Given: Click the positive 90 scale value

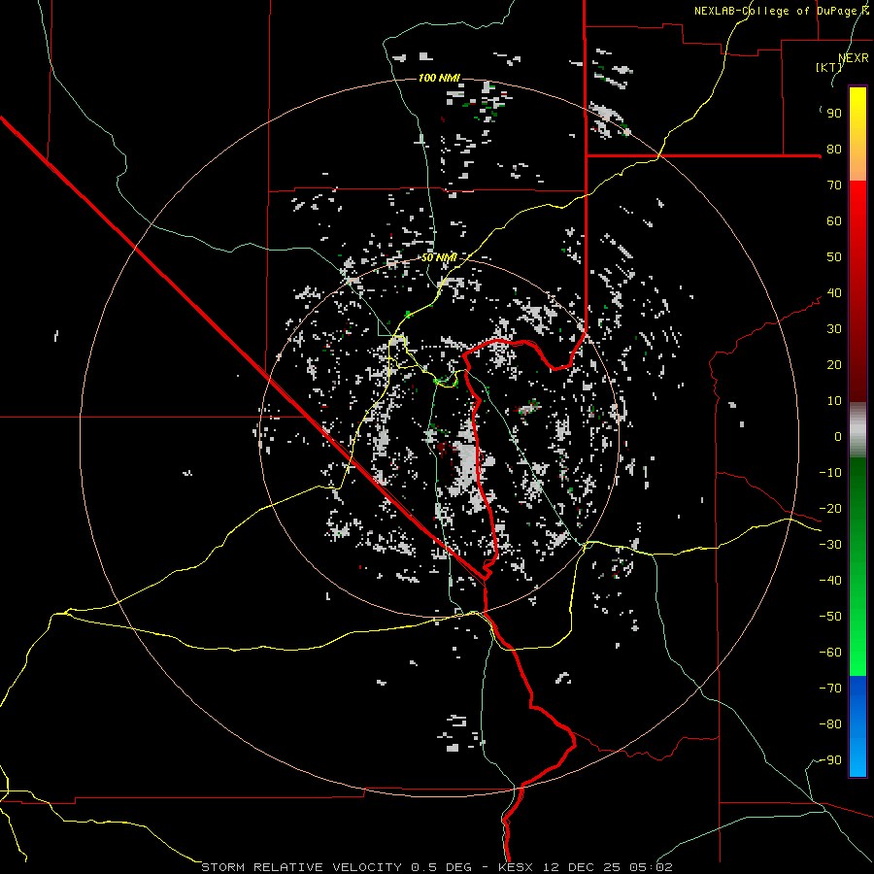Looking at the screenshot, I should (x=834, y=114).
